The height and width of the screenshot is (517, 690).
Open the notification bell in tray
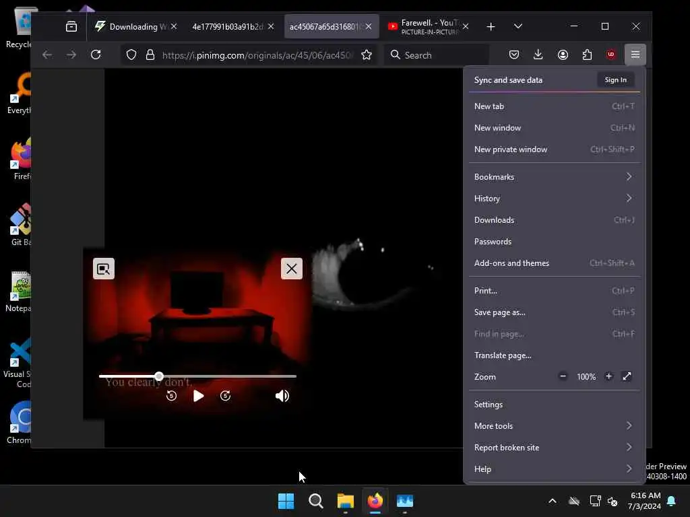(671, 501)
